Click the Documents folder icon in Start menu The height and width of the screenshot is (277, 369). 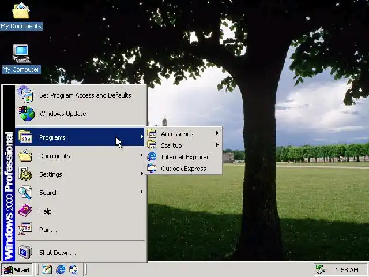point(25,155)
